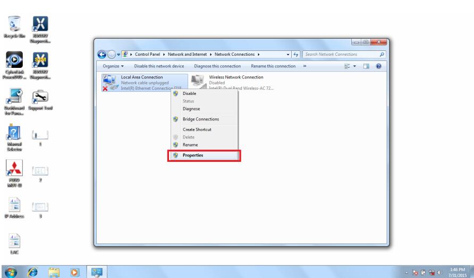Click the refresh button beside address bar
Image resolution: width=474 pixels, height=278 pixels.
[296, 54]
